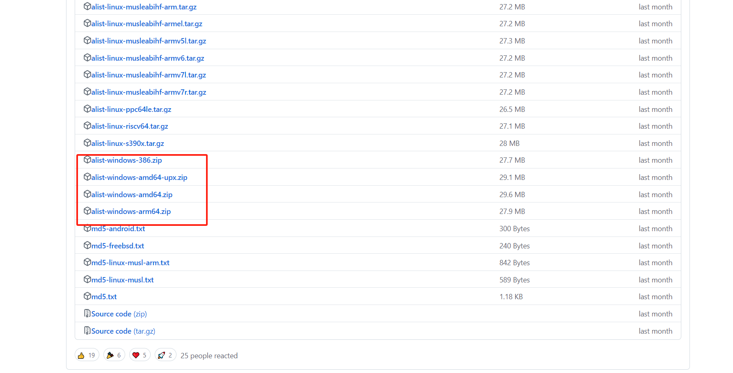
Task: Click file-zip icon beside Source code (zip)
Action: click(87, 314)
